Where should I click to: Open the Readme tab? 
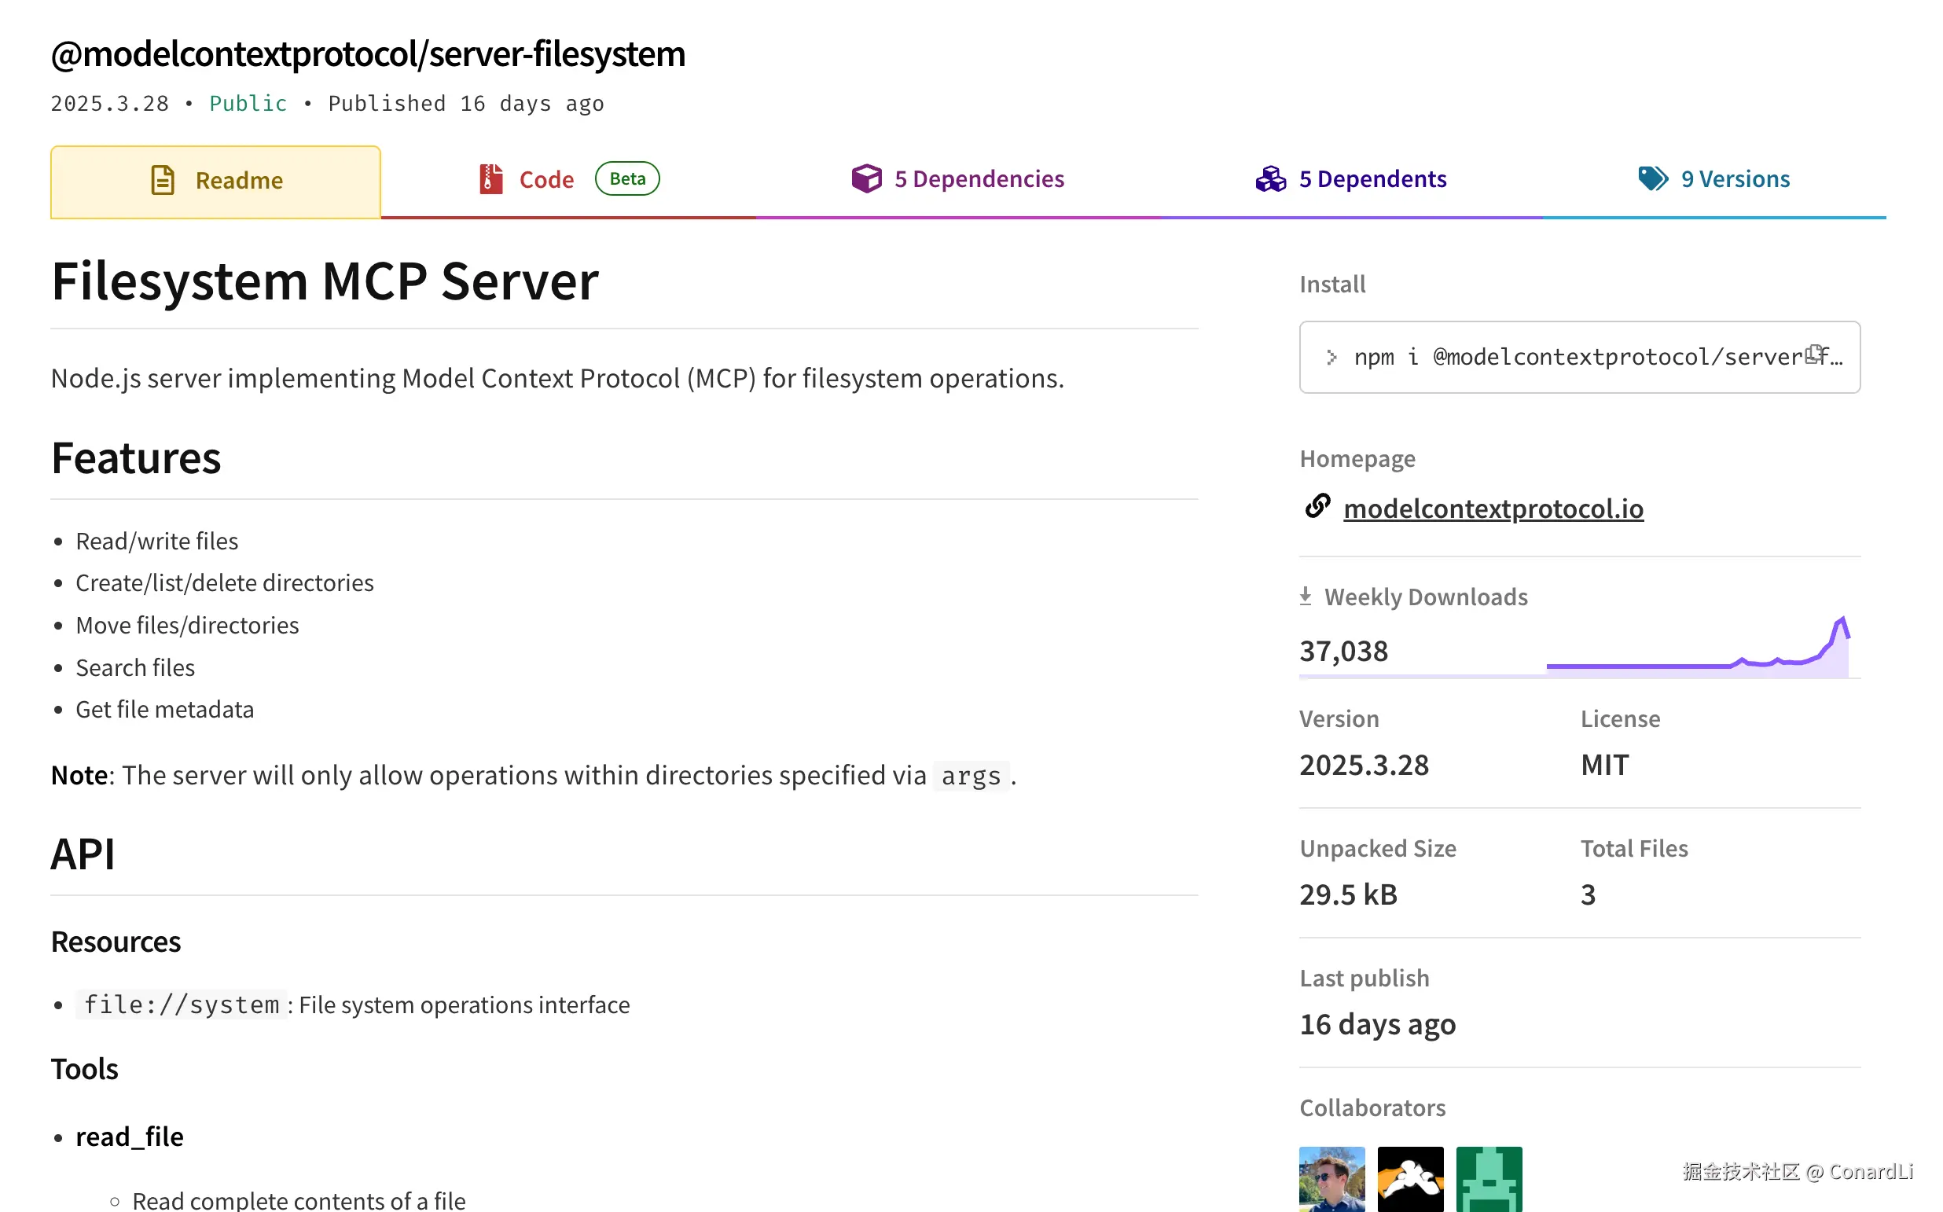[239, 180]
